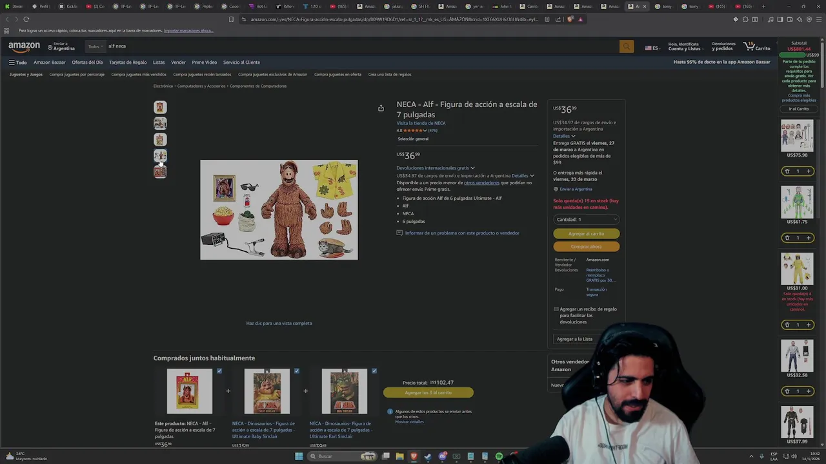Click the browser address bar URL
This screenshot has height=464, width=826.
[394, 19]
